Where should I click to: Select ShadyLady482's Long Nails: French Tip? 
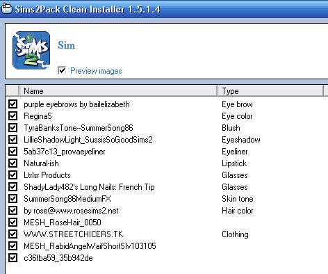pos(89,187)
